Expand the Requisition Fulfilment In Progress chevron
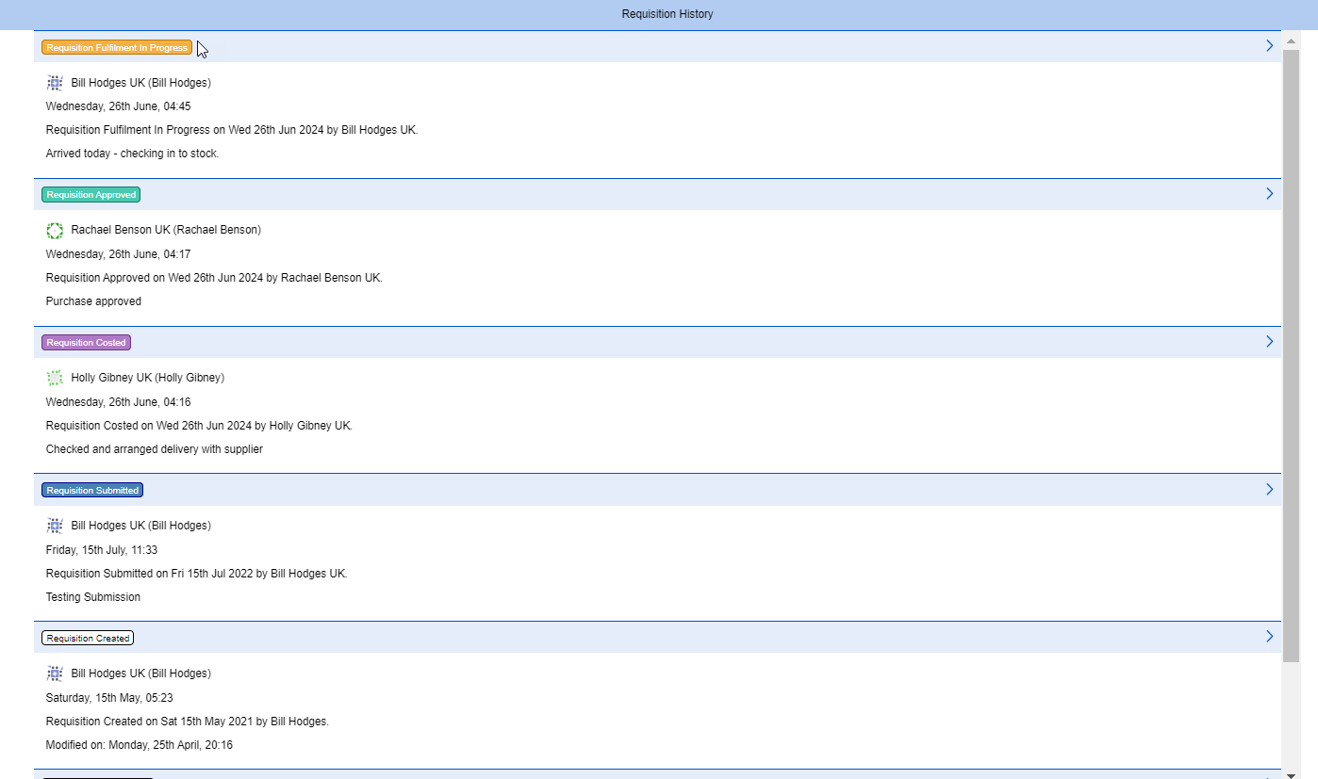Screen dimensions: 1318x779 (x=1270, y=45)
